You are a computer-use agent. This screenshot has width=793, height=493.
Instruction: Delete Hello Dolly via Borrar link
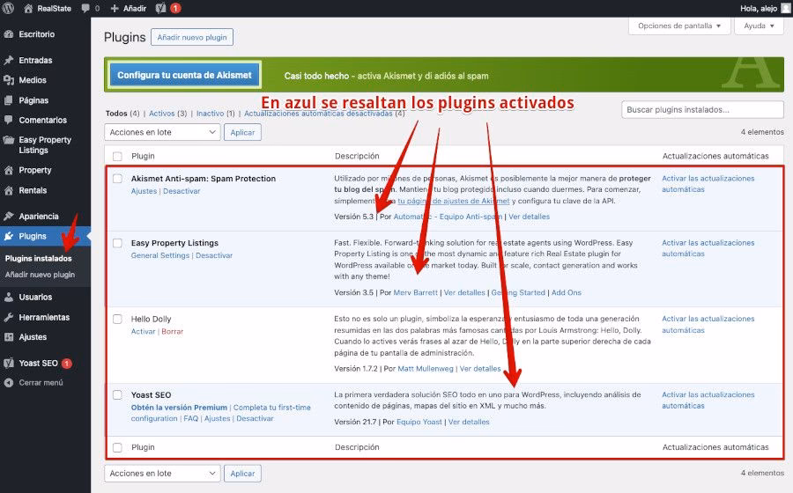pos(172,331)
